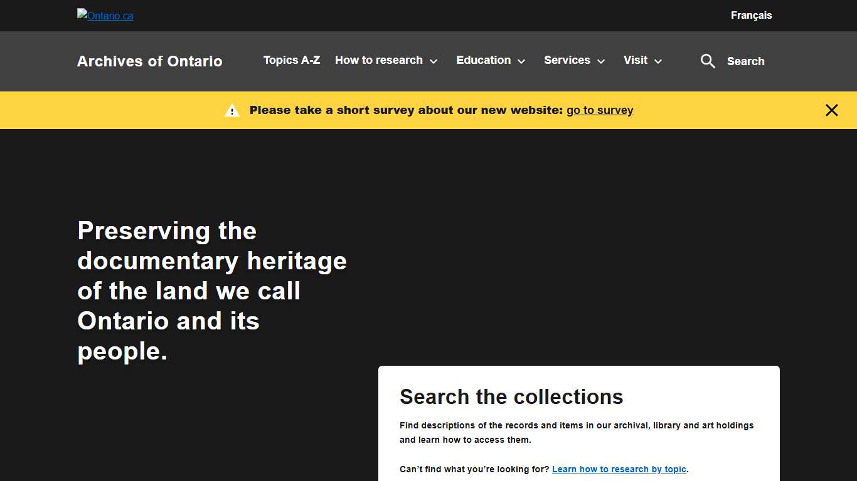
Task: Dismiss the survey banner with the X
Action: tap(832, 110)
